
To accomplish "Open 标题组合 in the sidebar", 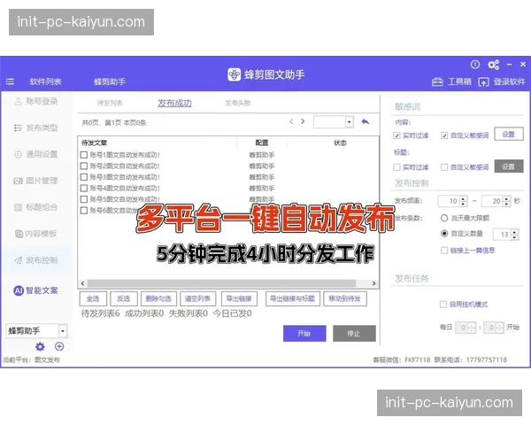I will tap(36, 207).
